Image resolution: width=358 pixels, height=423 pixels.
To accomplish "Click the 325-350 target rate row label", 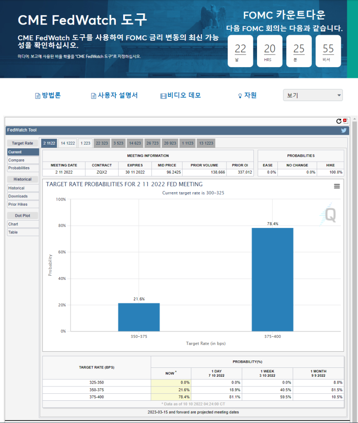I will click(x=96, y=383).
